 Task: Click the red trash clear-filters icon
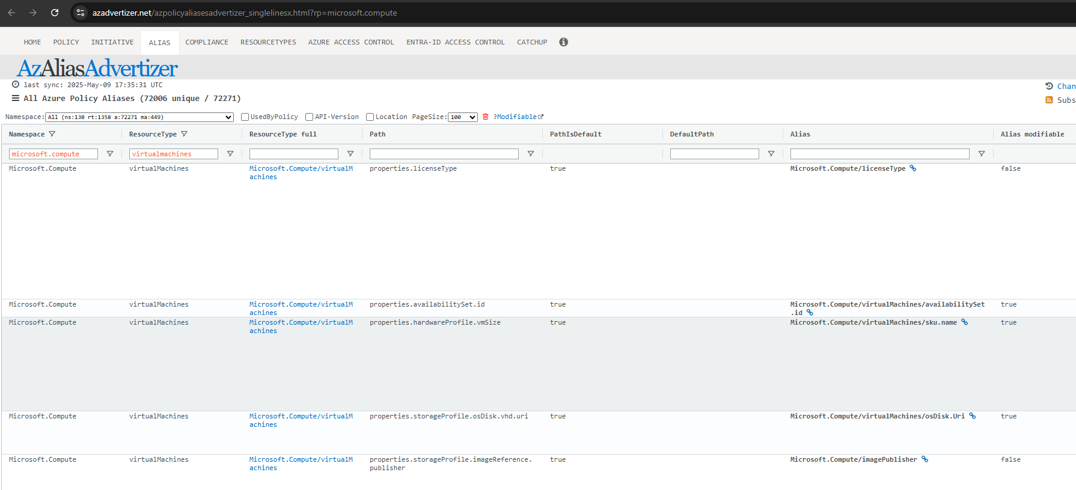click(486, 117)
